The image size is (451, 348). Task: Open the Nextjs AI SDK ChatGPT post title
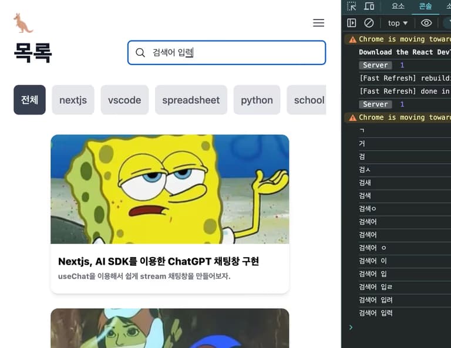159,261
